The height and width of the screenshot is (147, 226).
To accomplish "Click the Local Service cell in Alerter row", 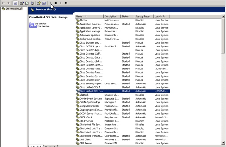I will pyautogui.click(x=161, y=20).
